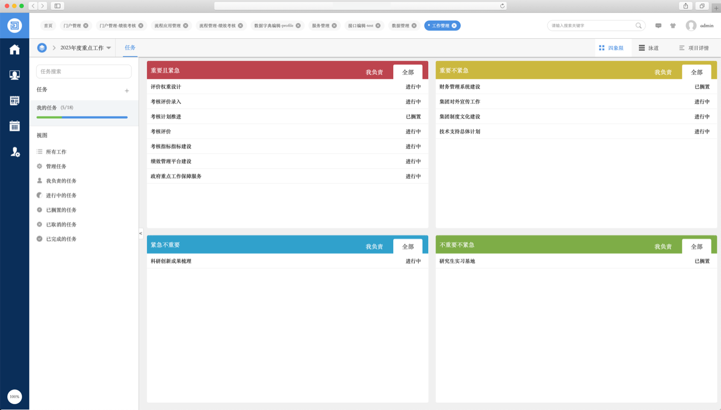Click the 我的任务 progress bar
The width and height of the screenshot is (721, 410).
82,117
